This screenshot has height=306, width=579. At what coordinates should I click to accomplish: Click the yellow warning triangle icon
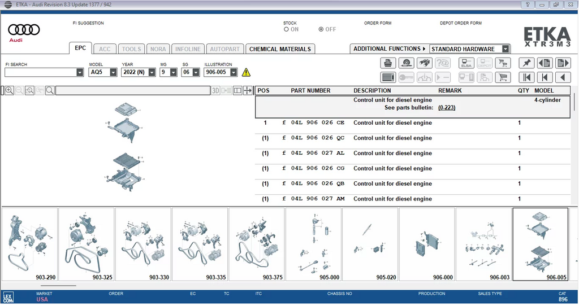coord(246,72)
